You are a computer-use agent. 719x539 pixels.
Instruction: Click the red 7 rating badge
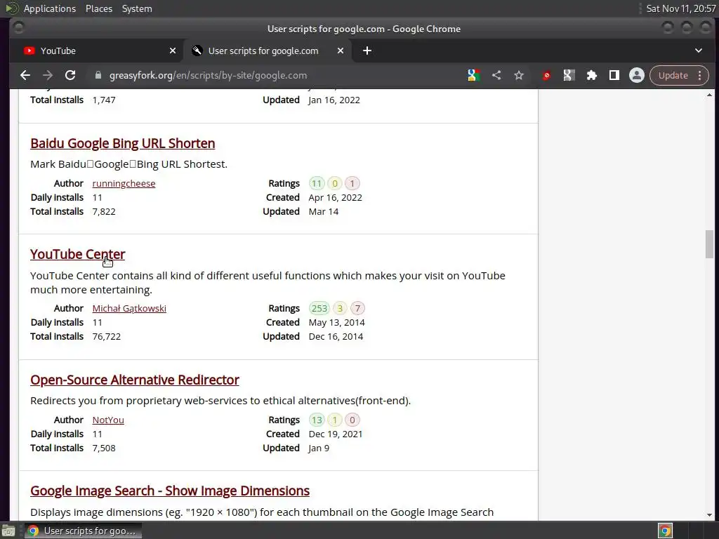tap(357, 309)
